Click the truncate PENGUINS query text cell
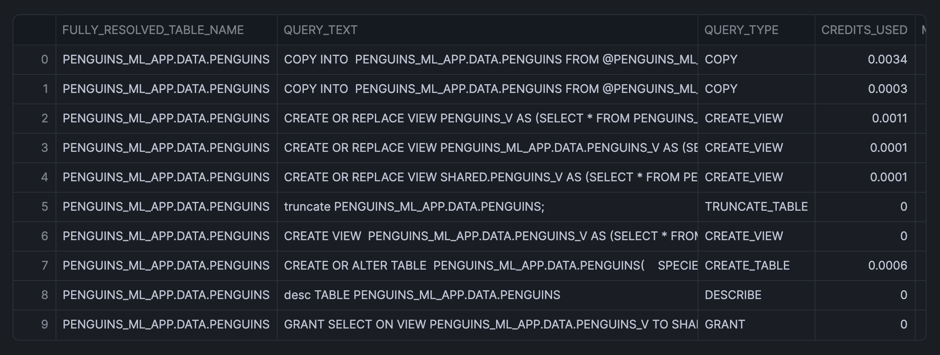This screenshot has width=940, height=355. (414, 207)
